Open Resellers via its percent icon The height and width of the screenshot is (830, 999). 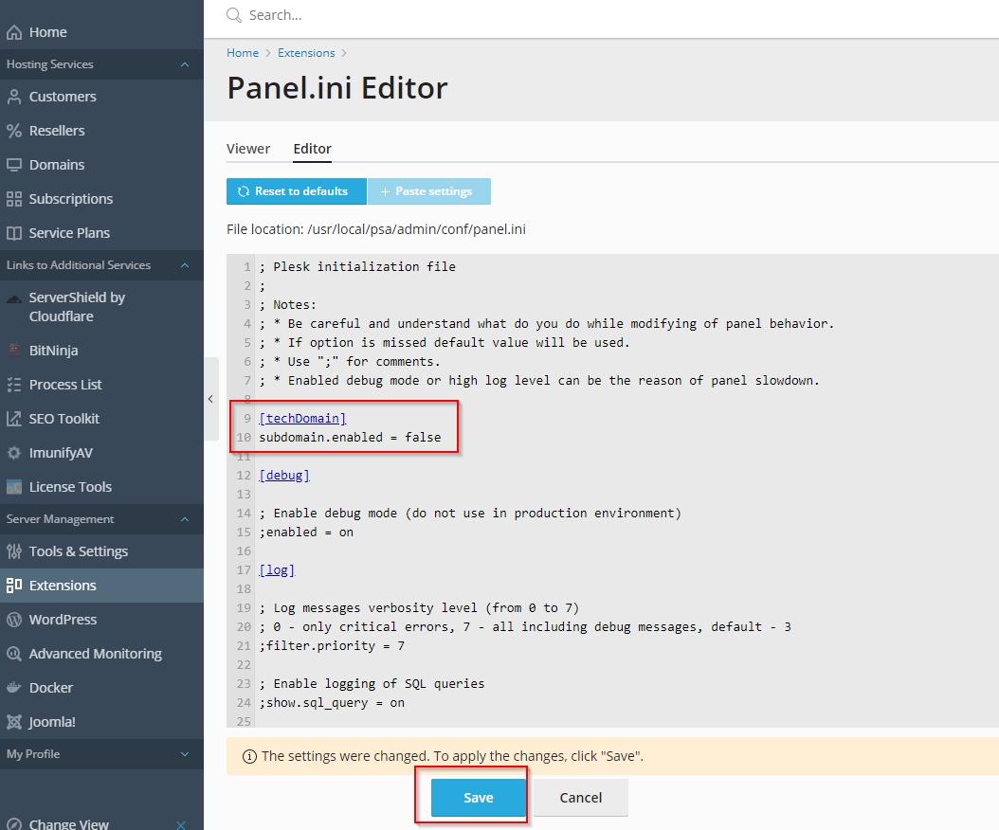point(13,131)
